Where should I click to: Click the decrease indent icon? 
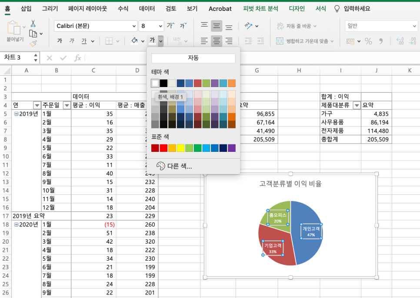click(248, 41)
